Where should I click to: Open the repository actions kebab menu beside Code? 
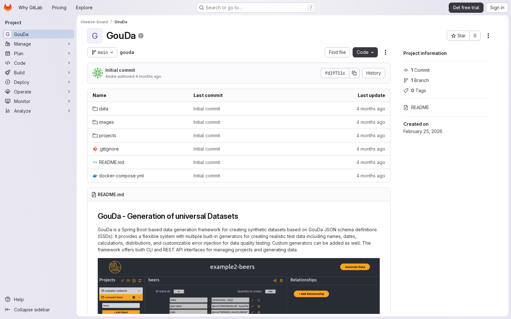coord(385,52)
